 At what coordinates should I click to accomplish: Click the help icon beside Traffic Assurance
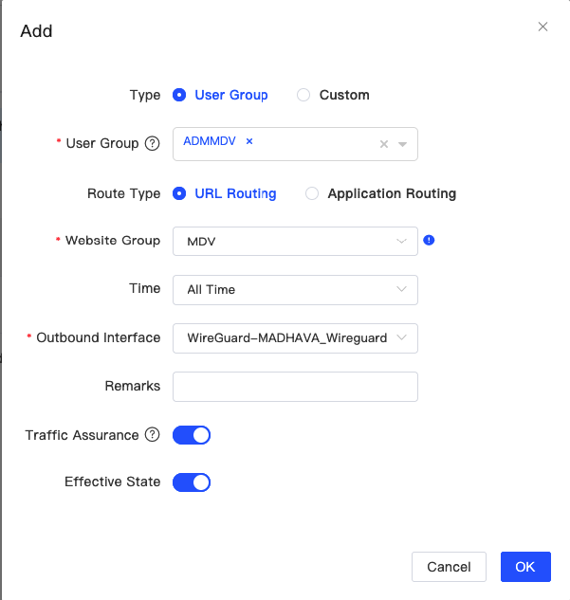(152, 435)
